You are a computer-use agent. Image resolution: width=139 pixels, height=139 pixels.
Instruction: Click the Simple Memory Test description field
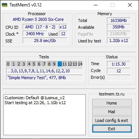tap(44, 78)
